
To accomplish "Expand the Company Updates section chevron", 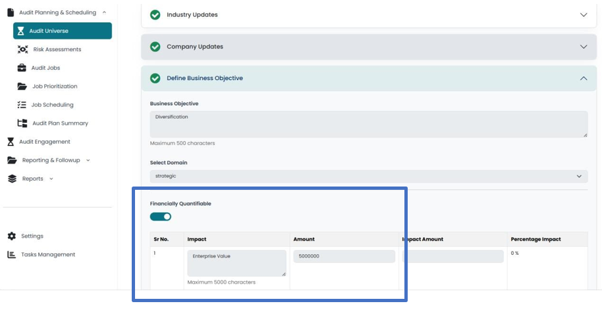I will [583, 47].
